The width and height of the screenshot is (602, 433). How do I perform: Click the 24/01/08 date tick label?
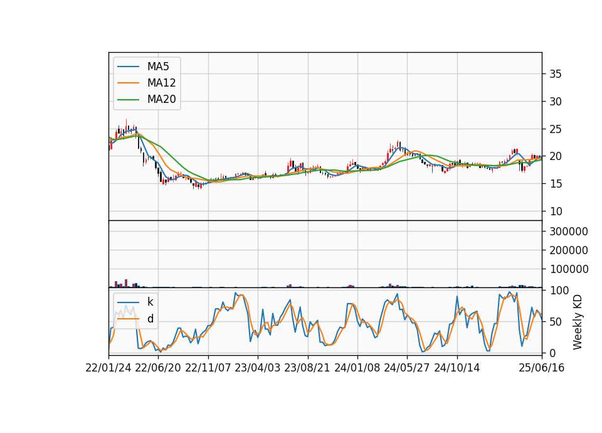(x=357, y=368)
